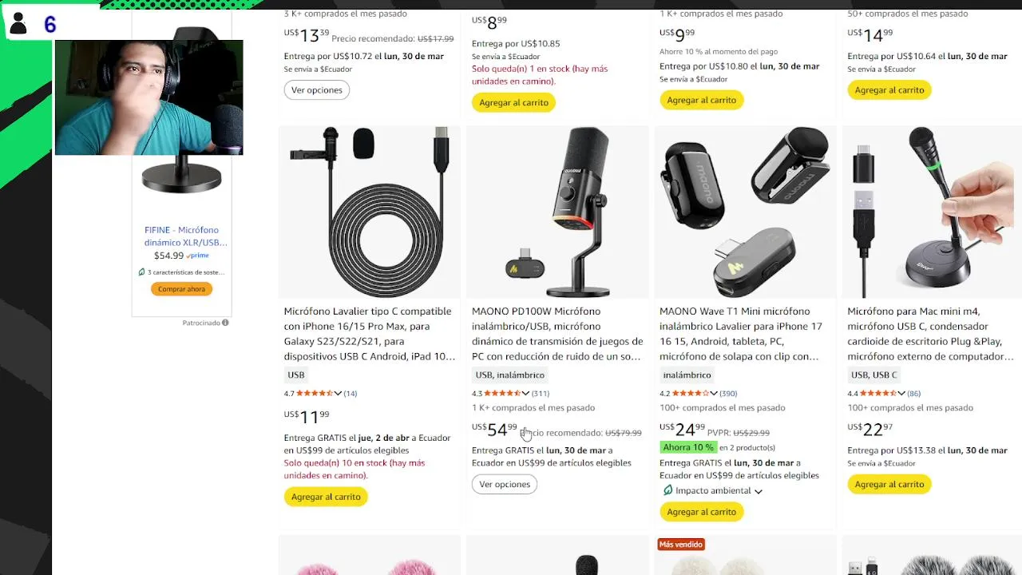Expand the Impacto ambiental section

758,491
